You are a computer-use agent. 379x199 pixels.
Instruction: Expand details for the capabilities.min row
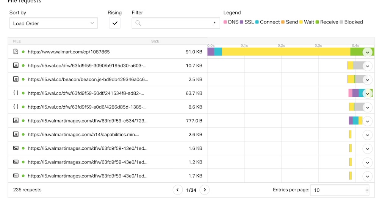tap(367, 135)
